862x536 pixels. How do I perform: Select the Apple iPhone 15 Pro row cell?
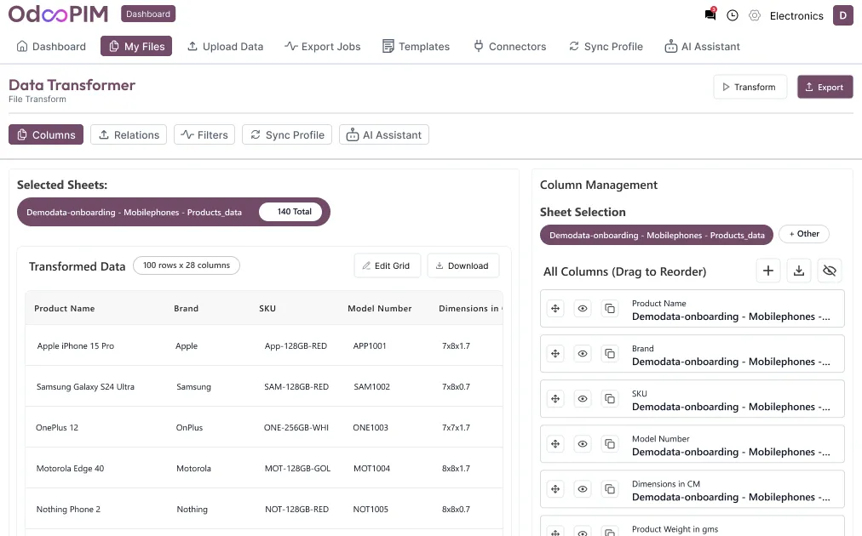(x=76, y=346)
